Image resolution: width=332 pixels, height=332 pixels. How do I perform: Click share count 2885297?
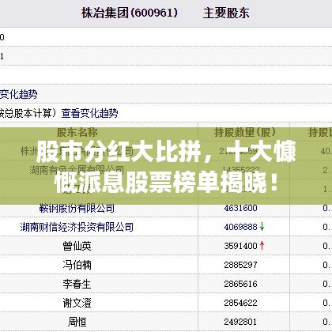pos(240,265)
